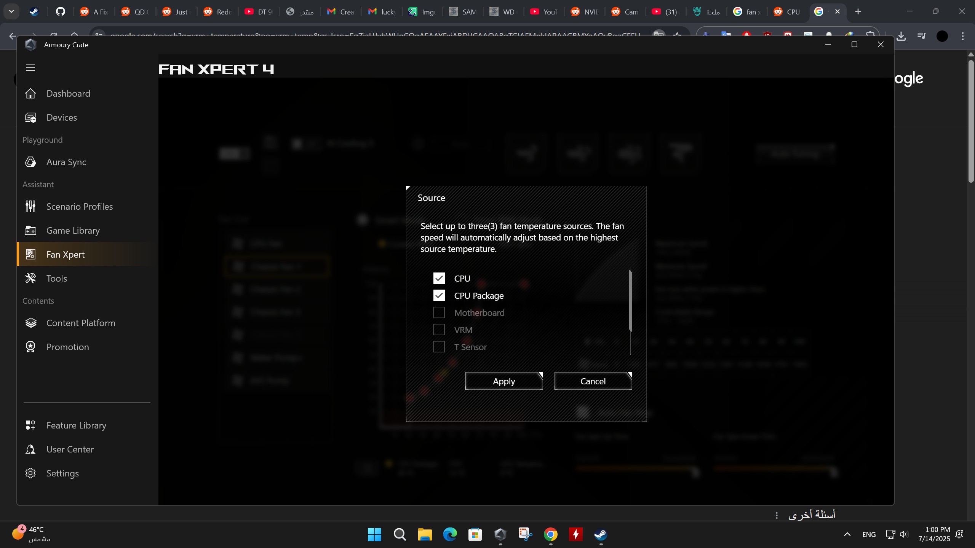
Task: Open the Content Platform layers icon
Action: 30,323
